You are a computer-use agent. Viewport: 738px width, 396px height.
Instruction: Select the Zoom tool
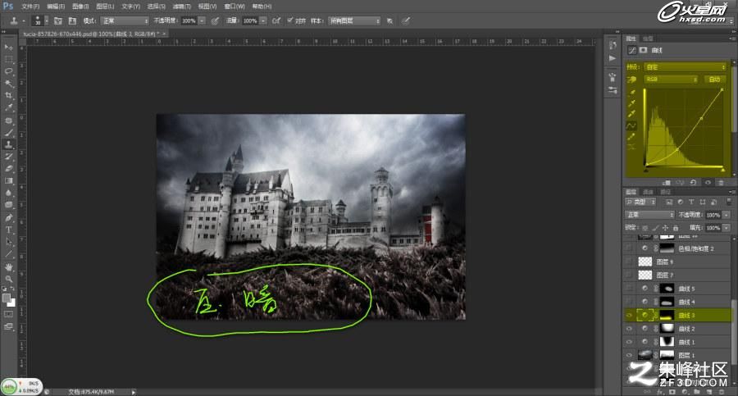click(x=8, y=279)
